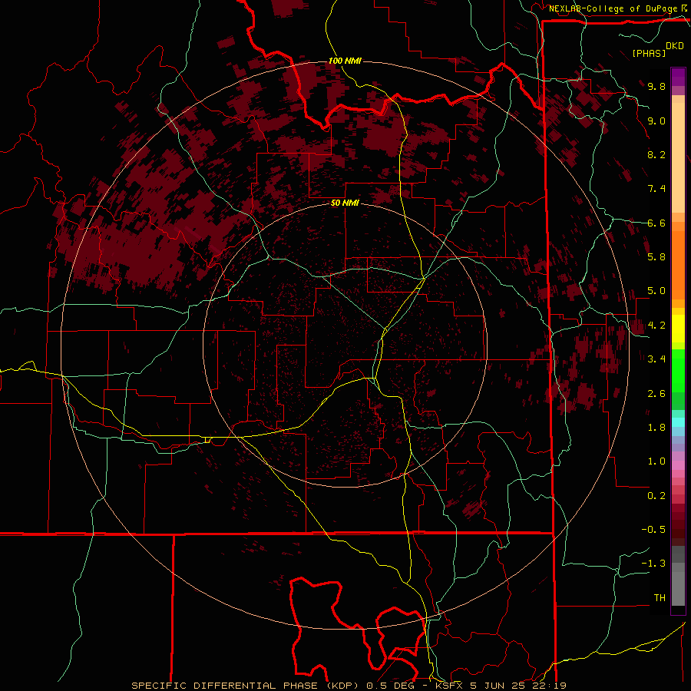Click the NEXLAB-College of DuPage label
691x691 pixels.
[613, 8]
